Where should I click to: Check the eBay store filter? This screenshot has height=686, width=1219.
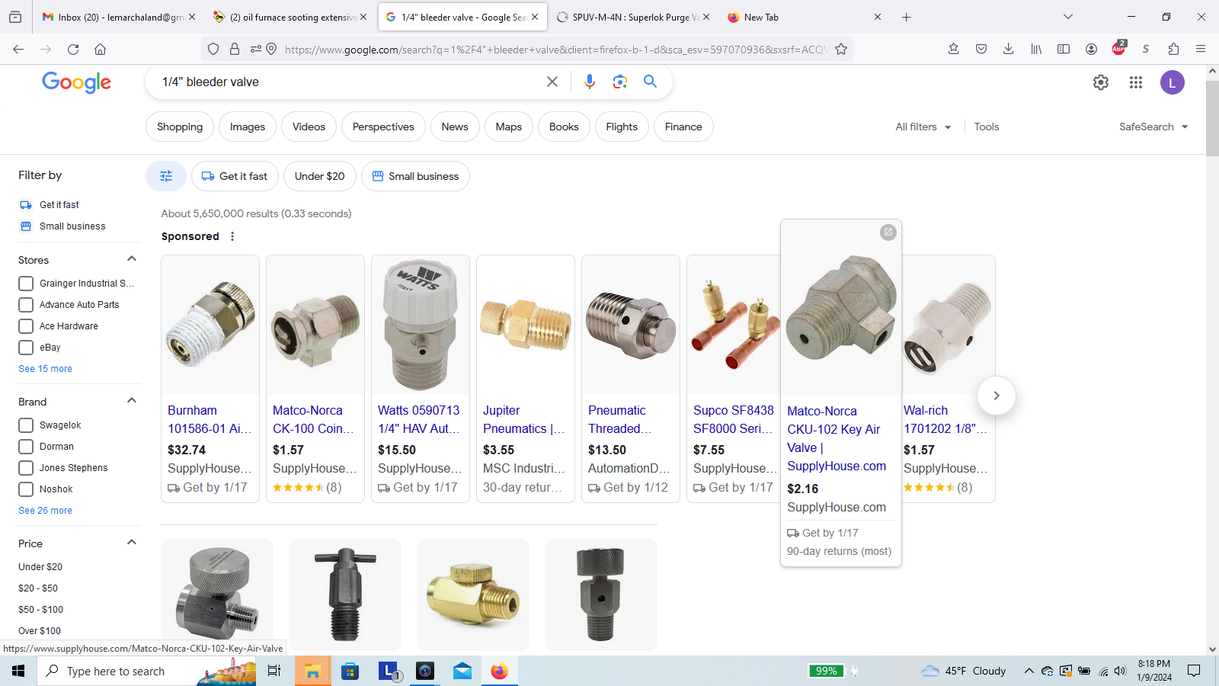26,348
